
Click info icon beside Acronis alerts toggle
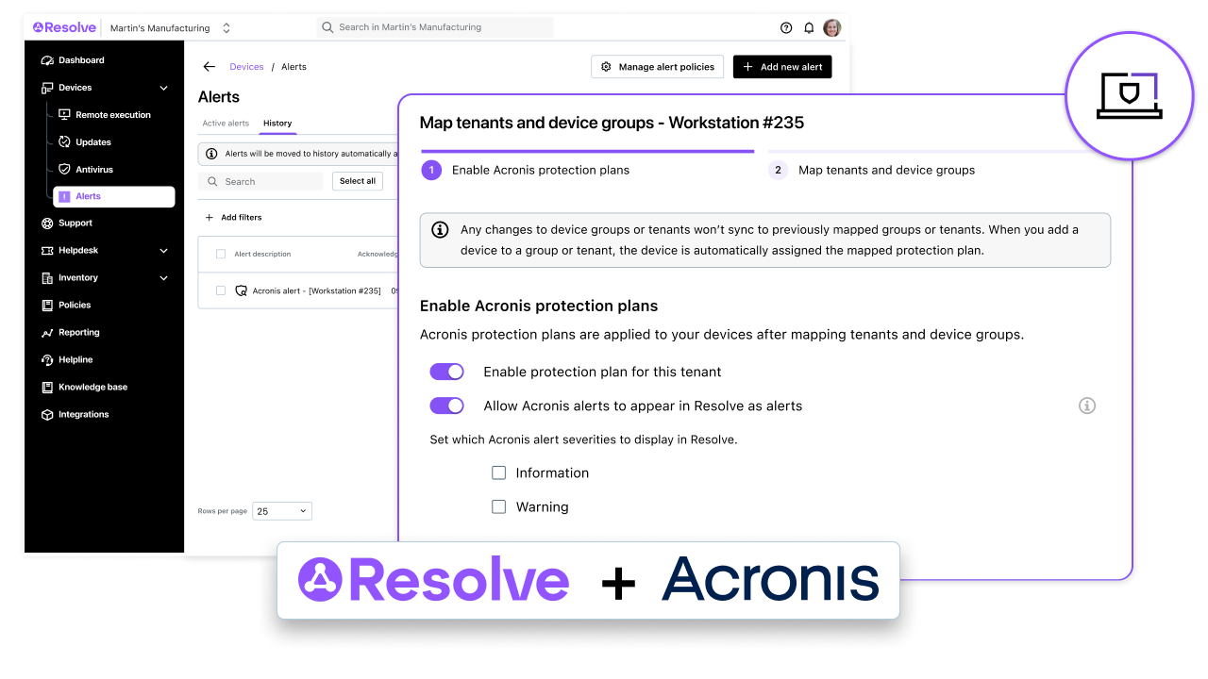click(x=1087, y=406)
